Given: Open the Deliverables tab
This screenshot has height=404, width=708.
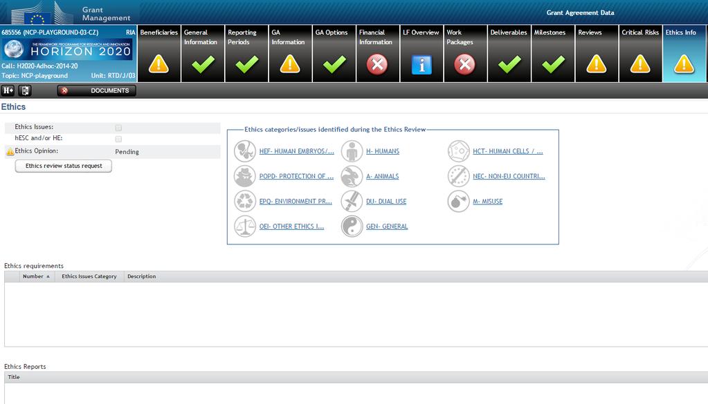Looking at the screenshot, I should pos(509,54).
